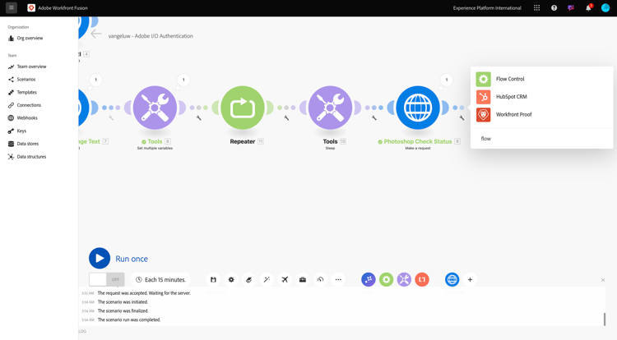Screen dimensions: 617x340
Task: Open the app switcher grid icon
Action: [536, 8]
